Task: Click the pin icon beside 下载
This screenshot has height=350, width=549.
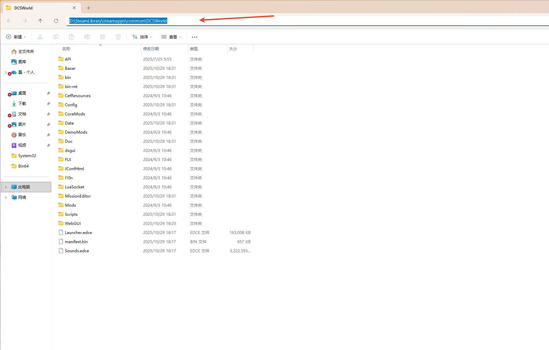Action: 48,104
